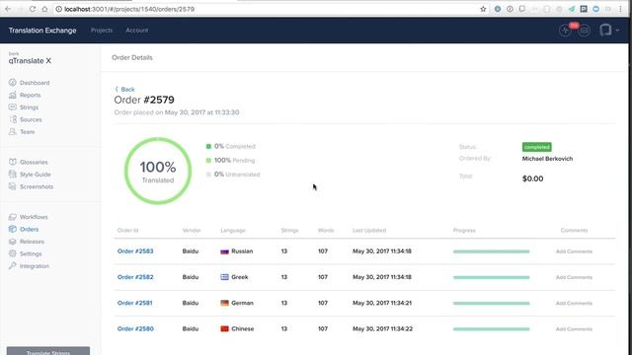
Task: Open the Style Guide sidebar item
Action: (x=30, y=175)
